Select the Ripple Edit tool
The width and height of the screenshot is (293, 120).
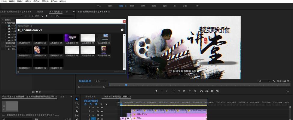click(x=77, y=107)
